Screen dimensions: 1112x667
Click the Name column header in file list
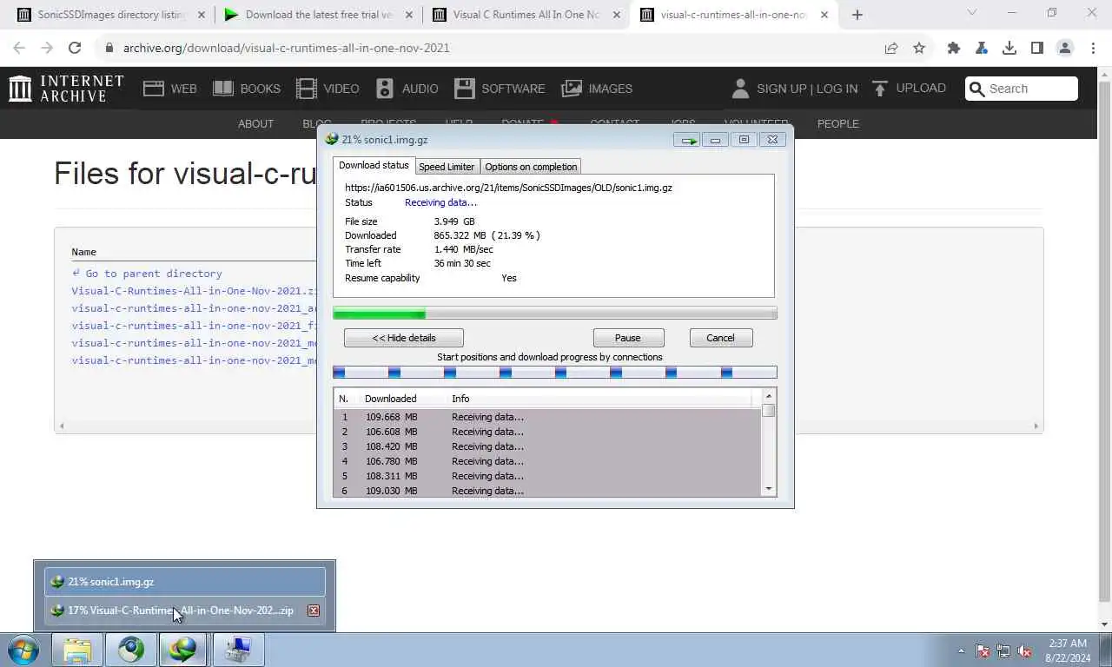click(x=83, y=252)
